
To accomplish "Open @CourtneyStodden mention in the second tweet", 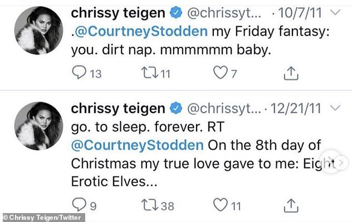I will pyautogui.click(x=138, y=145).
